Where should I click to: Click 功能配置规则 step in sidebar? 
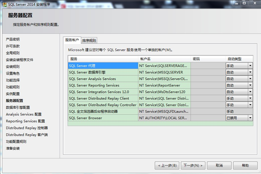(x=16, y=142)
